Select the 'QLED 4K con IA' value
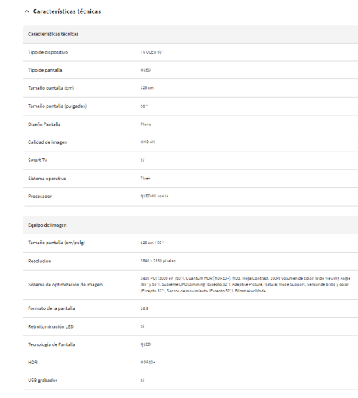The height and width of the screenshot is (398, 358). pyautogui.click(x=155, y=196)
